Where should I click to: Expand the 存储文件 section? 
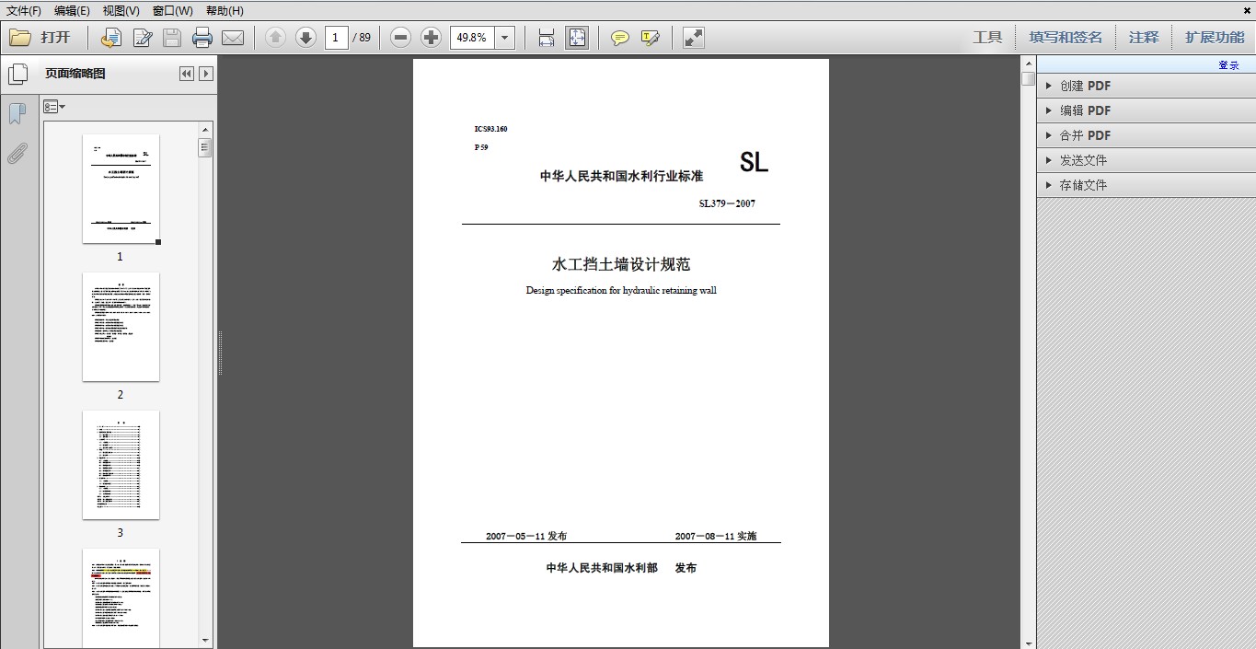click(1147, 185)
